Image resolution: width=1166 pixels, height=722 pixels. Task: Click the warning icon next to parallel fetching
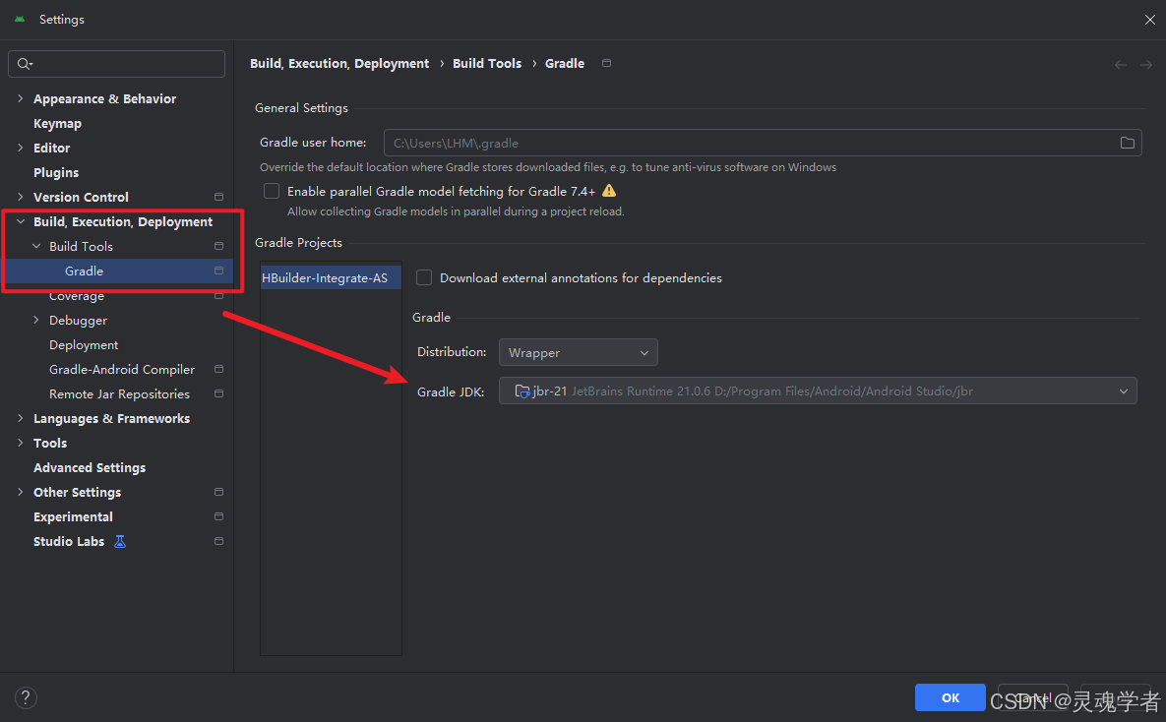pos(609,191)
